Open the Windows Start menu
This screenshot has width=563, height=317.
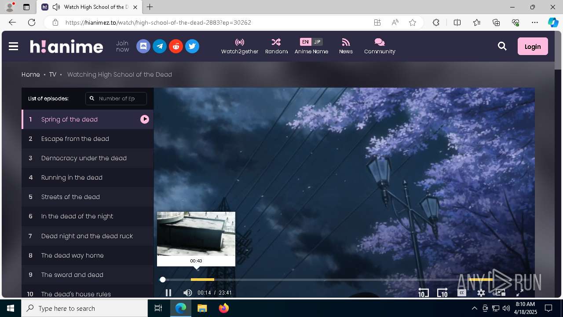(11, 308)
